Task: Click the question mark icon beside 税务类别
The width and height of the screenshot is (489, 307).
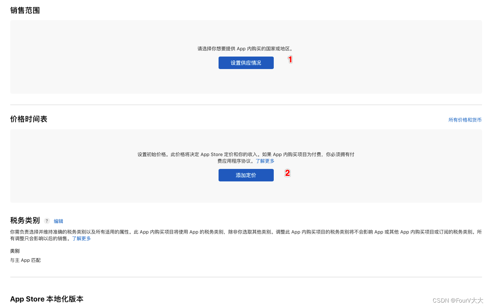Action: click(47, 221)
